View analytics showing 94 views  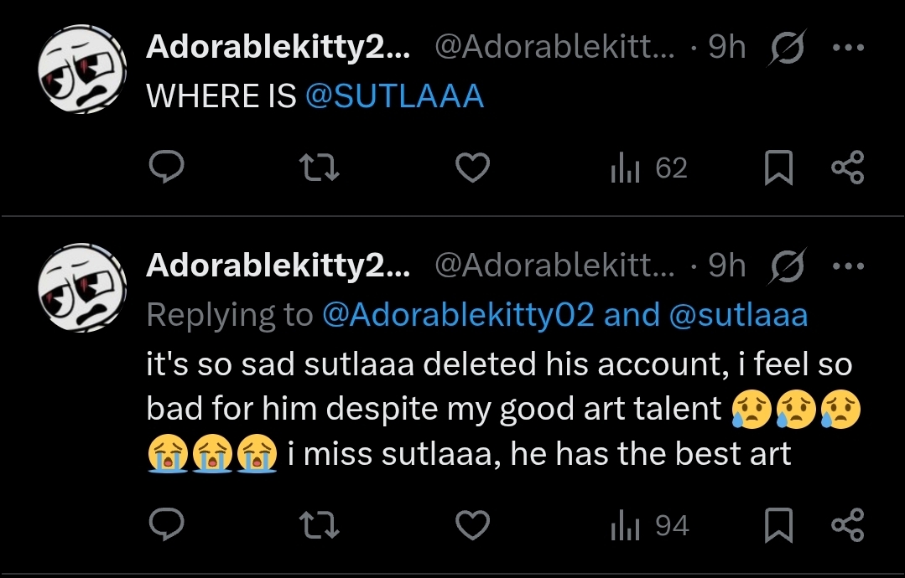coord(649,526)
